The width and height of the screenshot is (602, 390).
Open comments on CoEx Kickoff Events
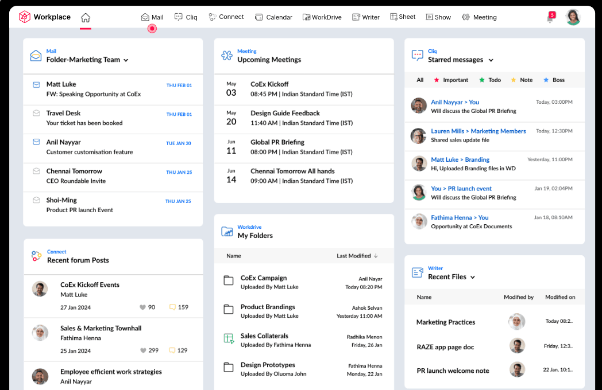(172, 307)
